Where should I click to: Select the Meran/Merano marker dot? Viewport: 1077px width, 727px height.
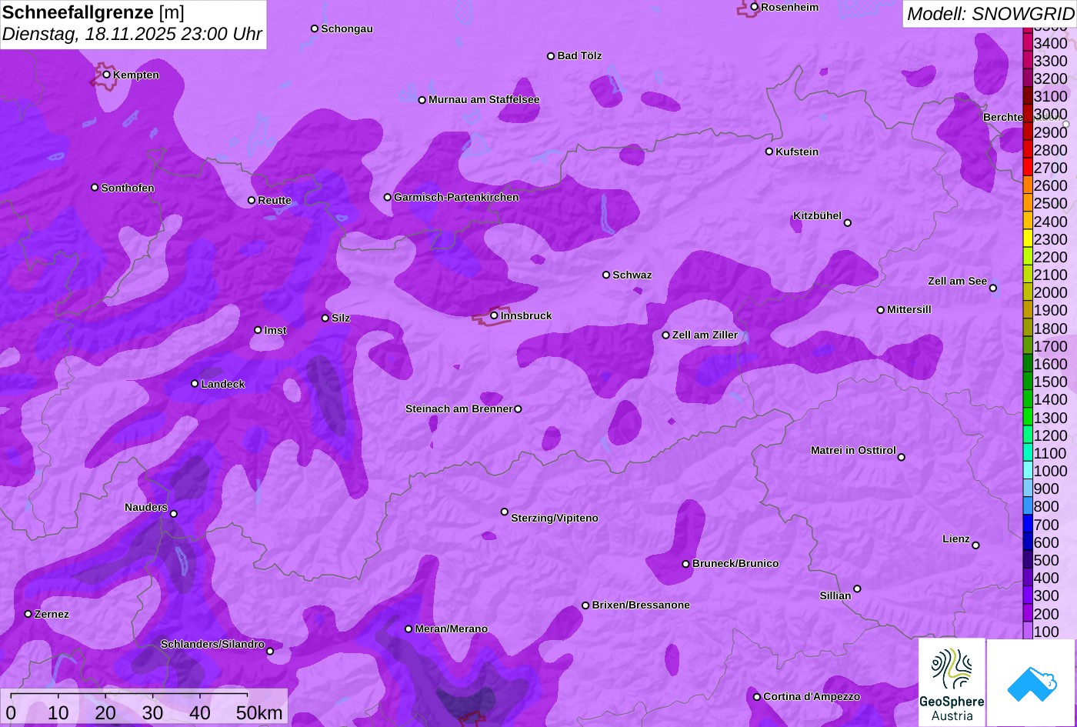pyautogui.click(x=408, y=629)
